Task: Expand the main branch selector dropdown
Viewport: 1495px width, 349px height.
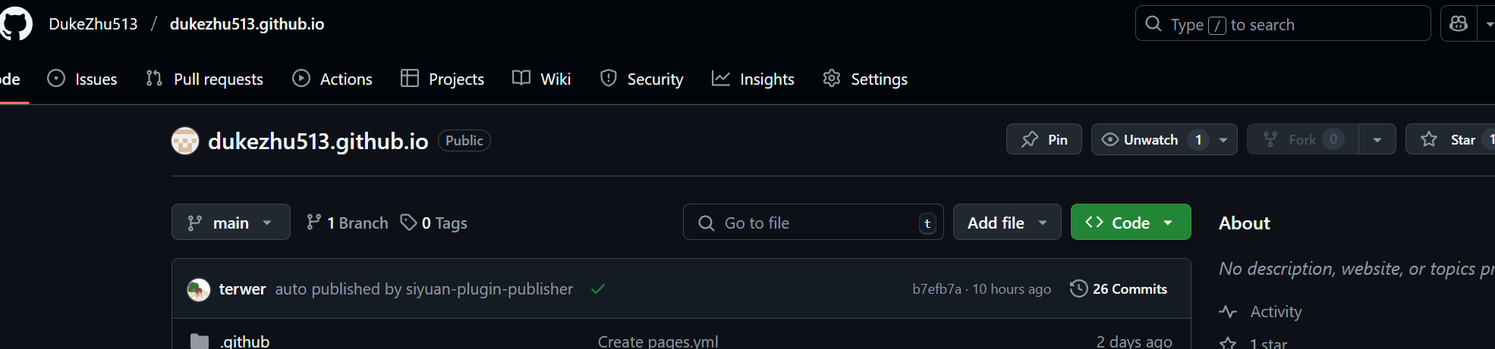Action: point(231,223)
